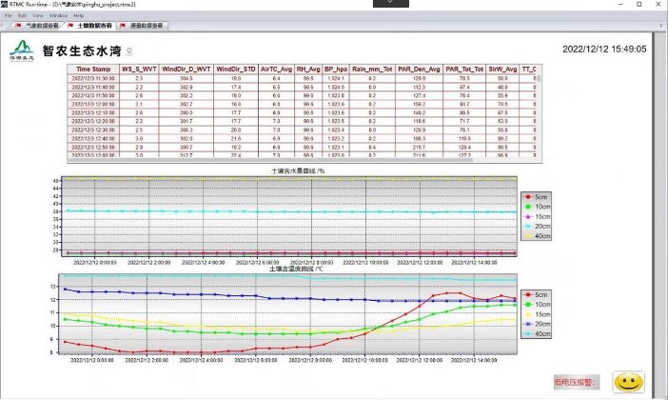Click the 10cm green marker in temperature legend

pyautogui.click(x=528, y=305)
